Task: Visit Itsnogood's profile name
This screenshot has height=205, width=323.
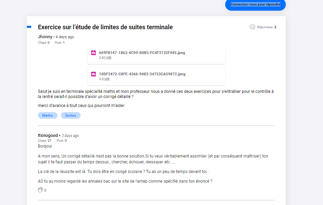Action: pos(48,136)
